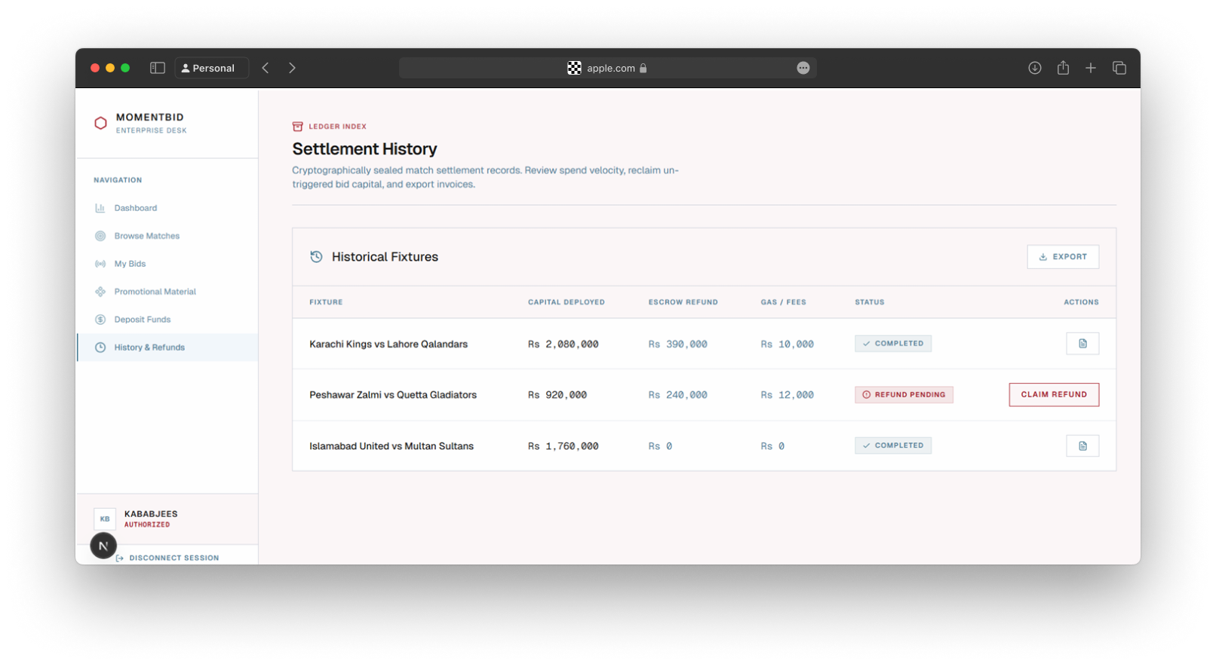This screenshot has width=1216, height=667.
Task: Click the apple.com address bar
Action: [608, 68]
